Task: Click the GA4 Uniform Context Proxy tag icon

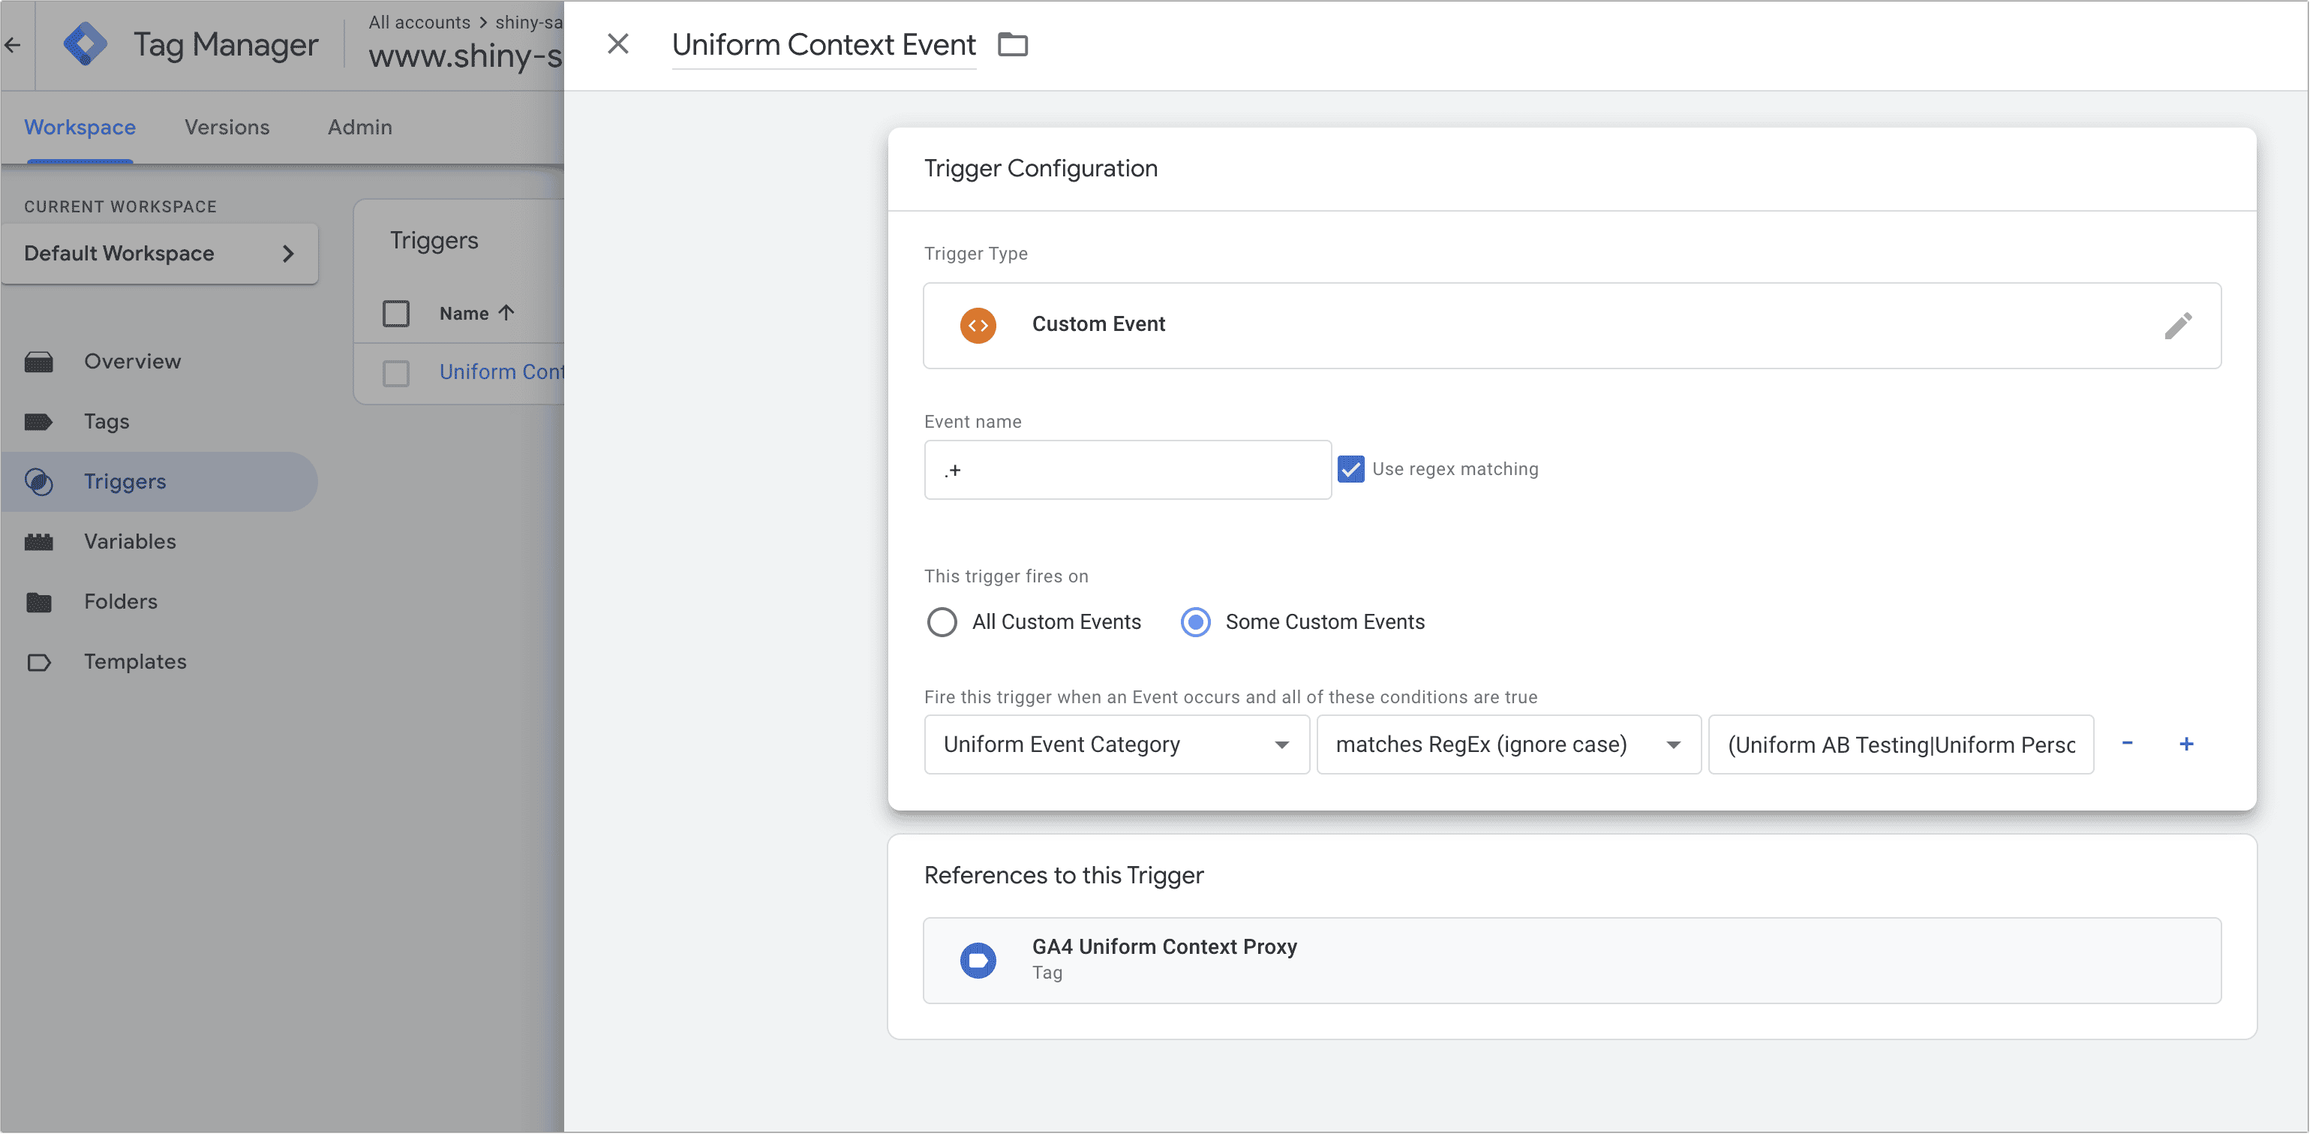Action: 978,960
